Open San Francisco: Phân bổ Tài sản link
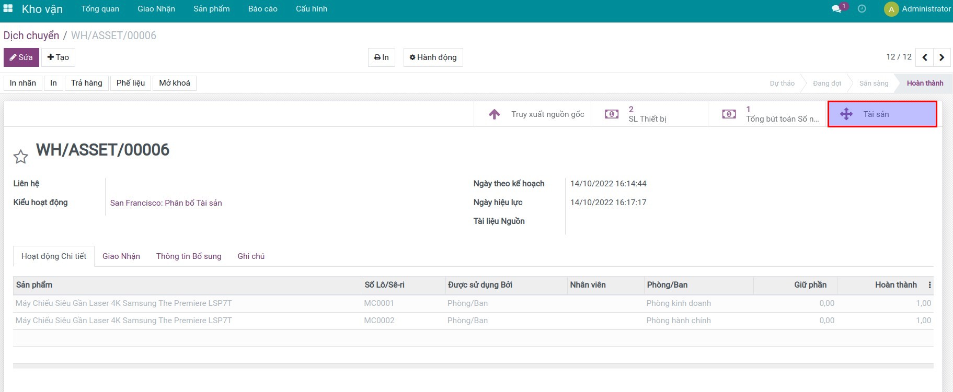 [166, 203]
